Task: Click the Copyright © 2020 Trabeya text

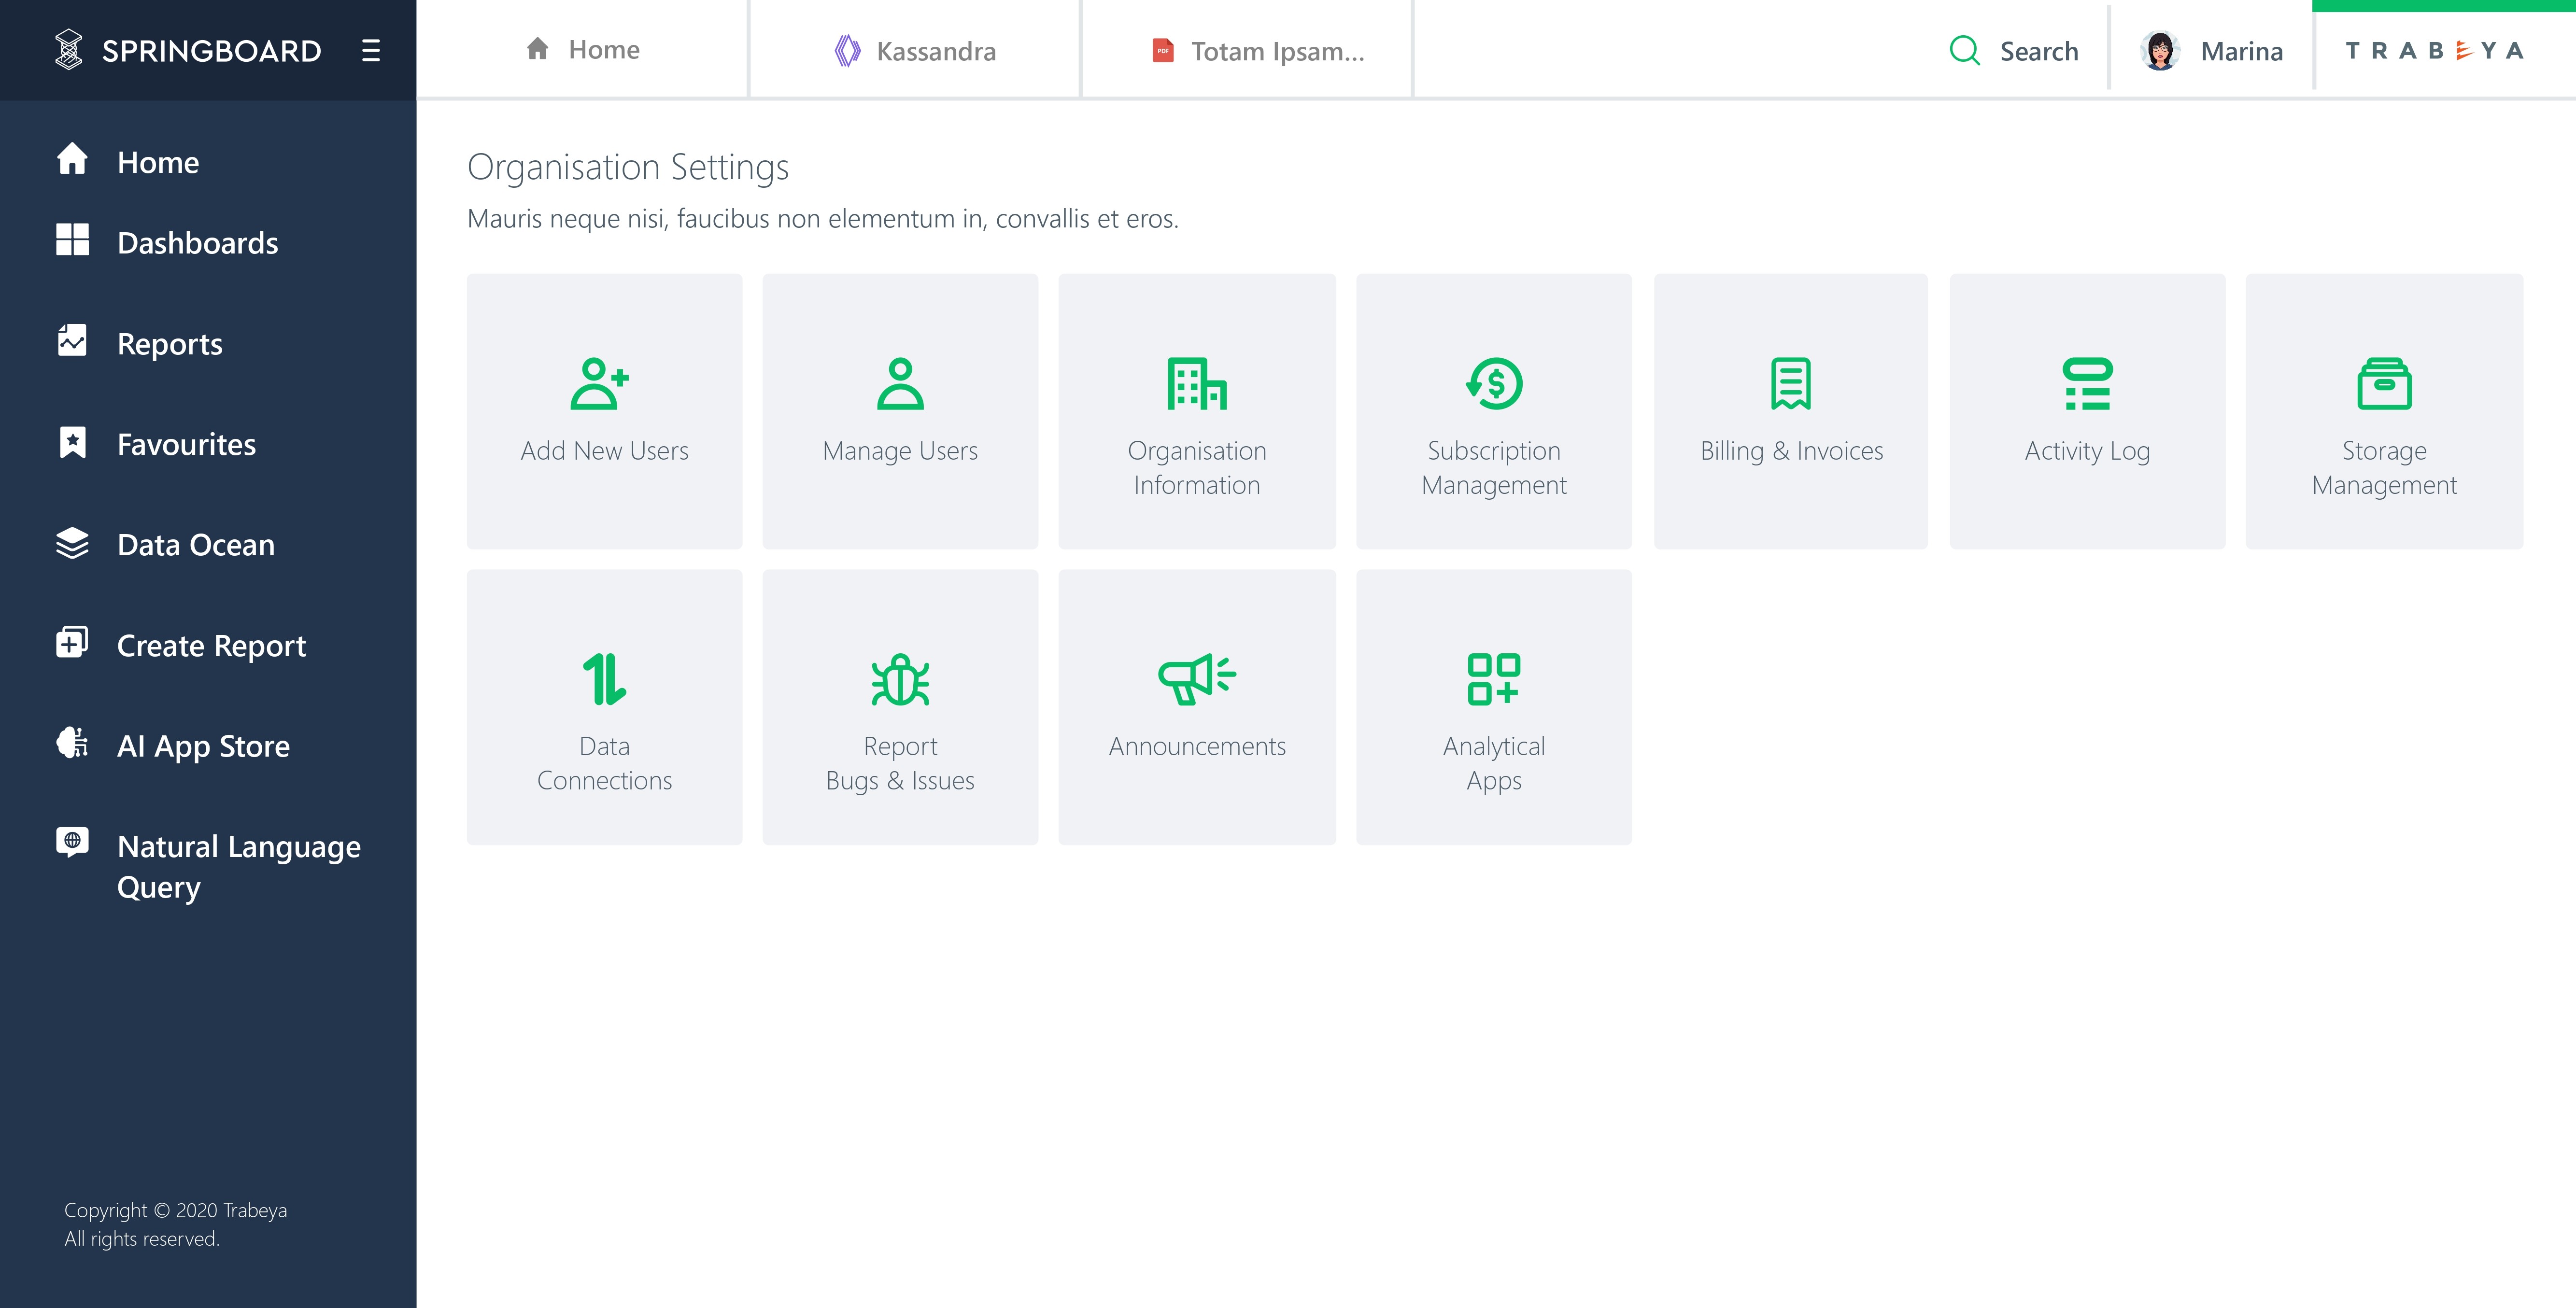Action: tap(176, 1210)
